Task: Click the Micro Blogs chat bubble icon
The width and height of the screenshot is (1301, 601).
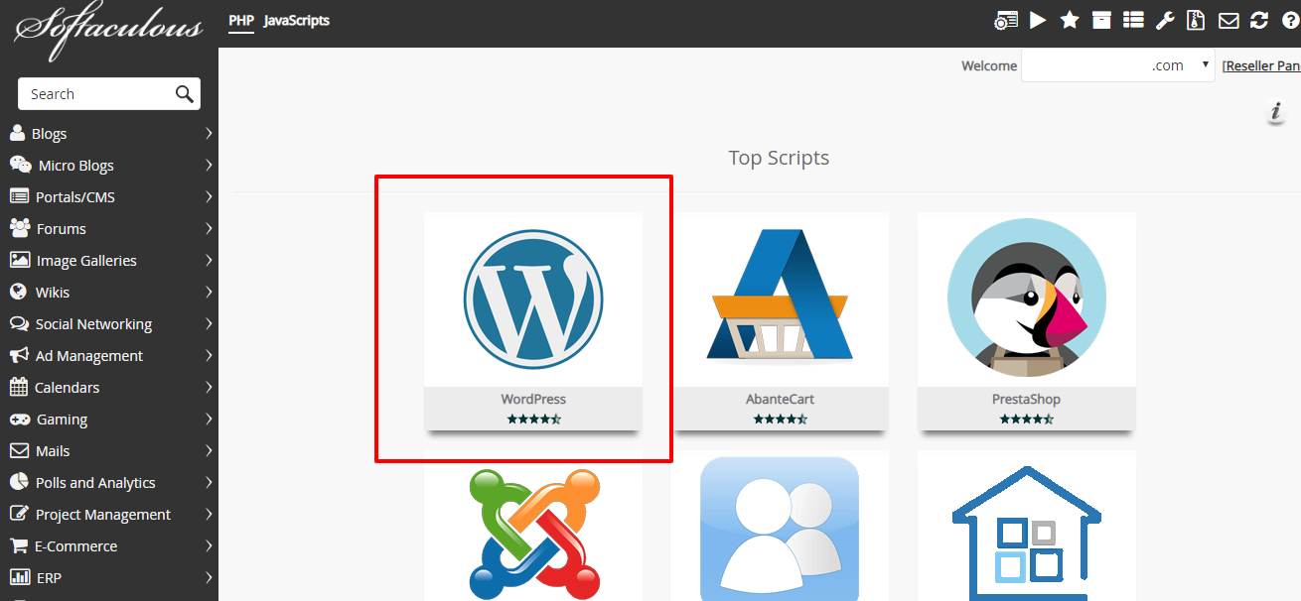Action: (x=20, y=165)
